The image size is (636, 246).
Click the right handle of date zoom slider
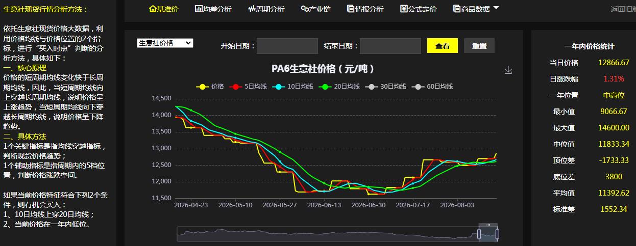coord(497,234)
